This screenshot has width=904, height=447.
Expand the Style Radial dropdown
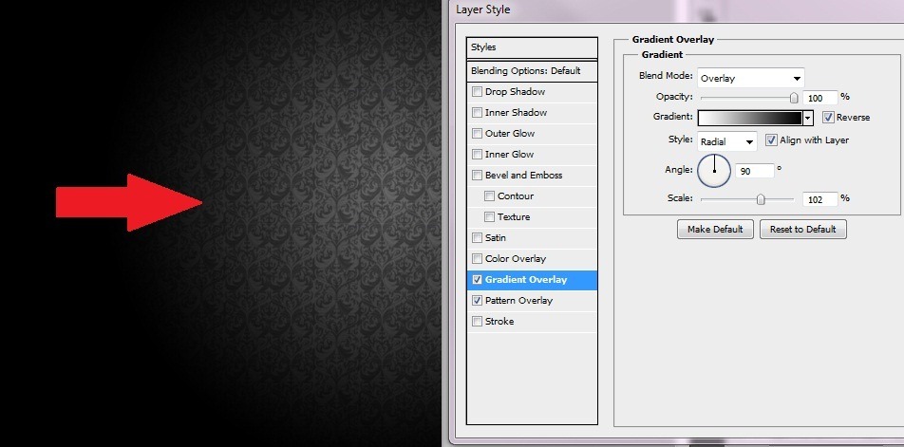pos(727,141)
